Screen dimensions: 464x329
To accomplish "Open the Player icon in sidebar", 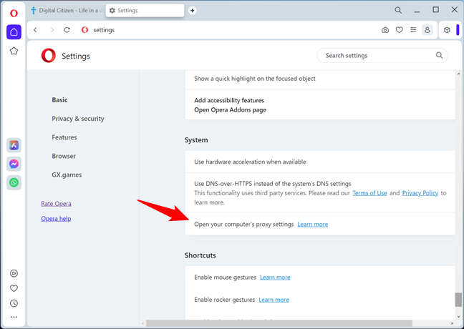I will [14, 273].
